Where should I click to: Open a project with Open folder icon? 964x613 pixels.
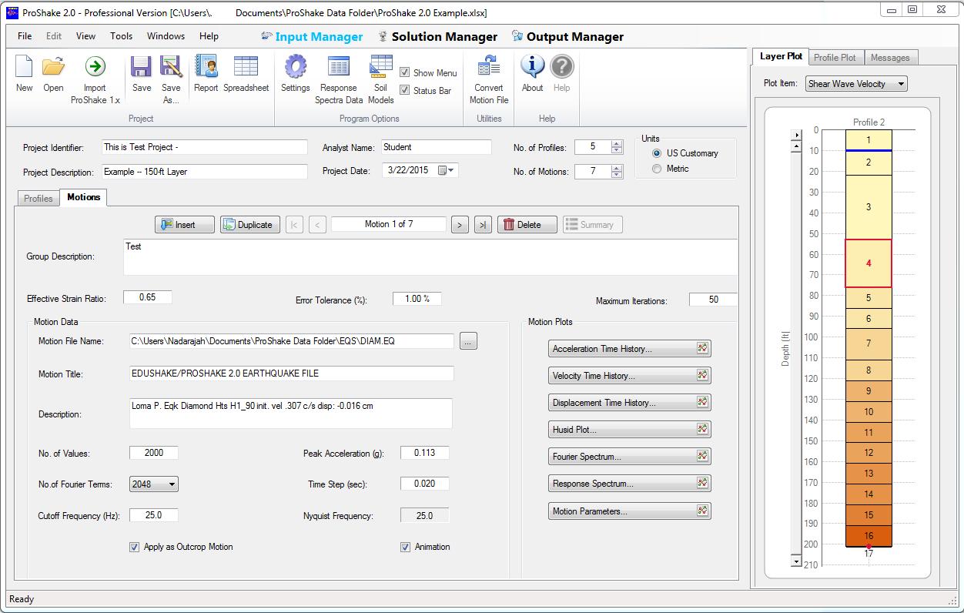tap(53, 67)
